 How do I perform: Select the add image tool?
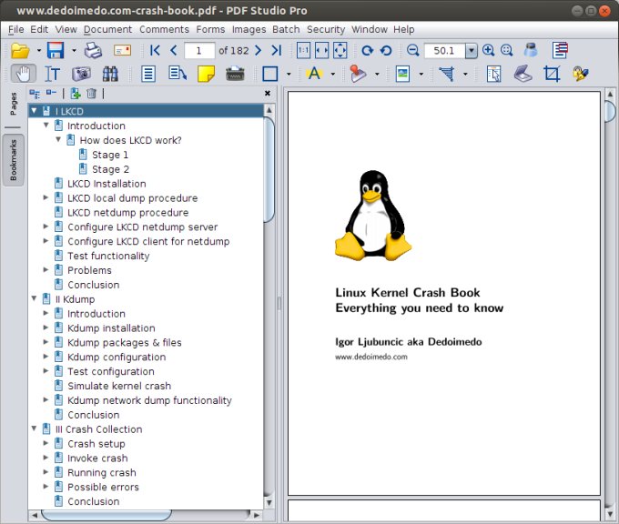point(402,74)
